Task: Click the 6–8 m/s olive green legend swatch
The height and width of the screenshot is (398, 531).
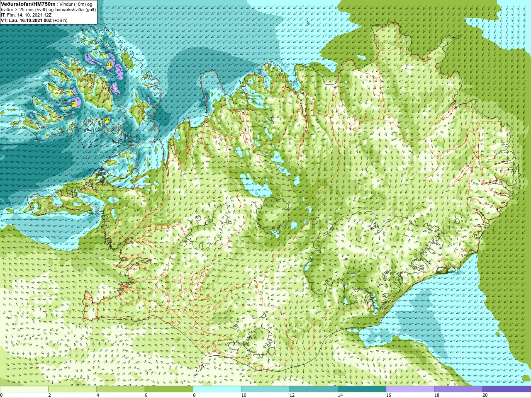Action: click(x=169, y=389)
